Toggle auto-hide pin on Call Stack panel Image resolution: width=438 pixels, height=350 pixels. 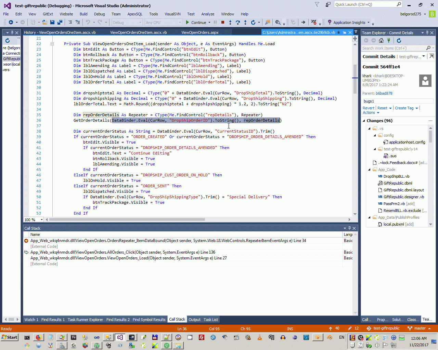click(349, 228)
